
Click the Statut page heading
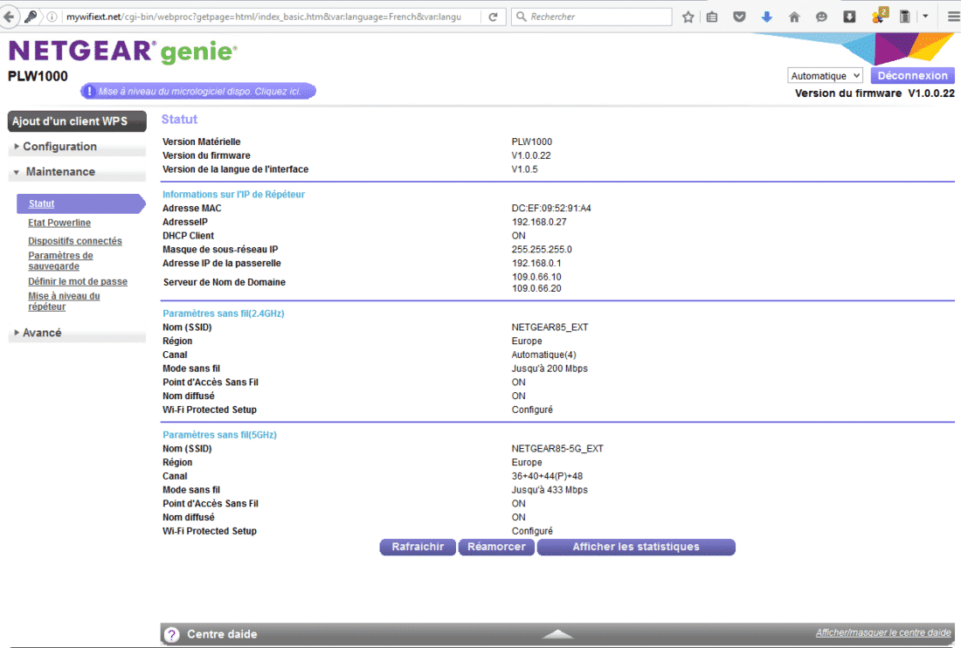pyautogui.click(x=180, y=120)
